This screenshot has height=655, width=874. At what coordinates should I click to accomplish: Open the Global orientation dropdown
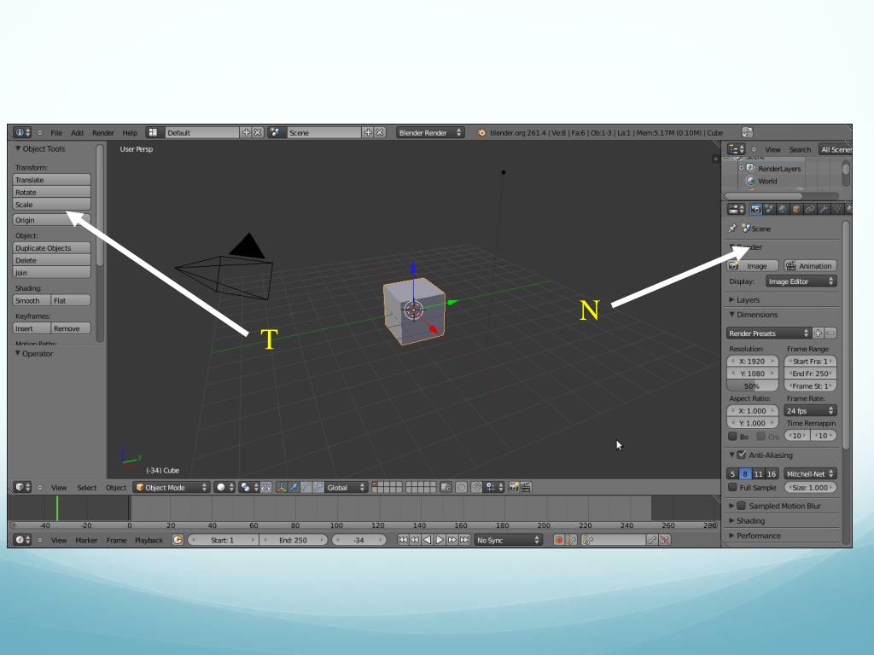click(x=346, y=487)
